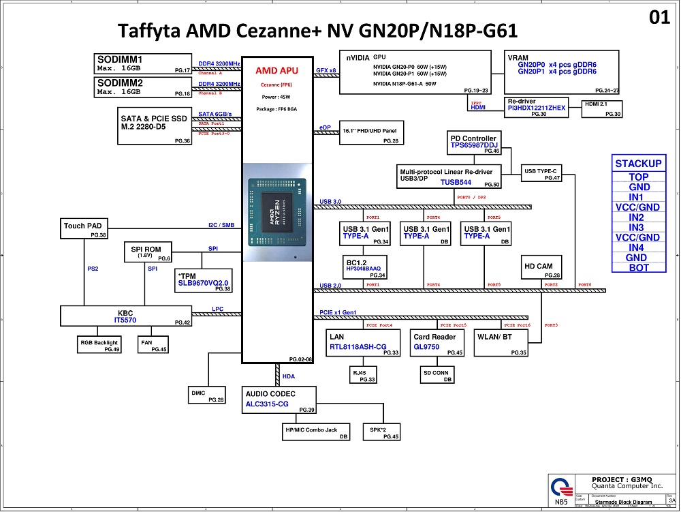Click the SD CONN box

coord(437,375)
